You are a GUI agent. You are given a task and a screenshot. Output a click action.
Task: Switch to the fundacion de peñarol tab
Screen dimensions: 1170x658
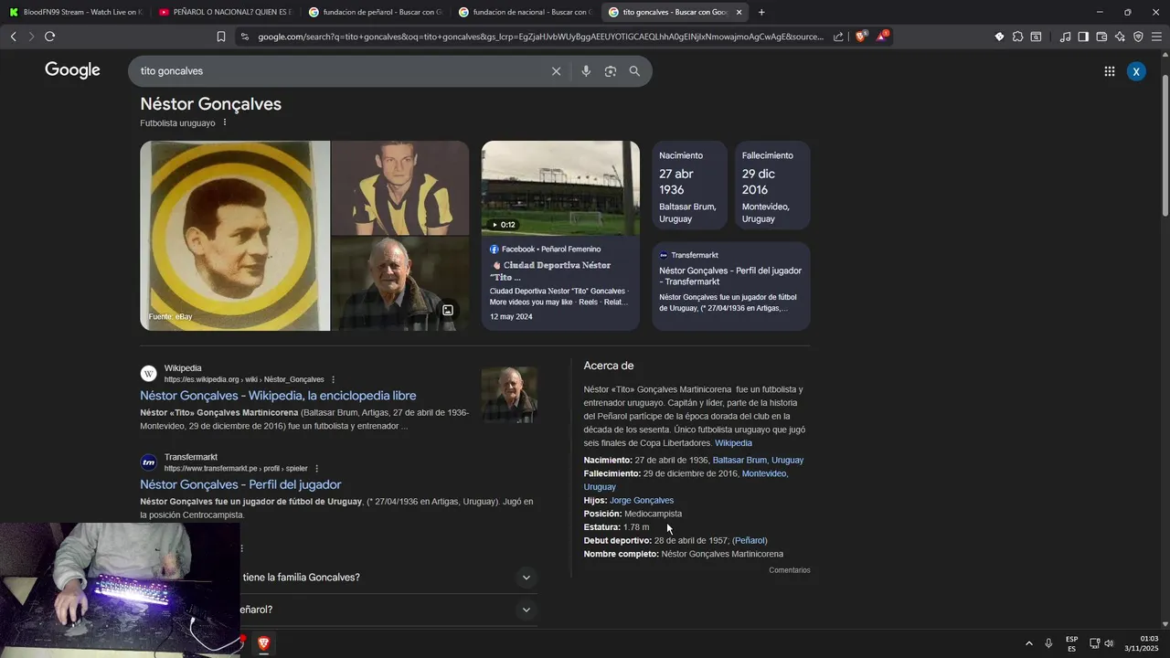click(x=375, y=12)
